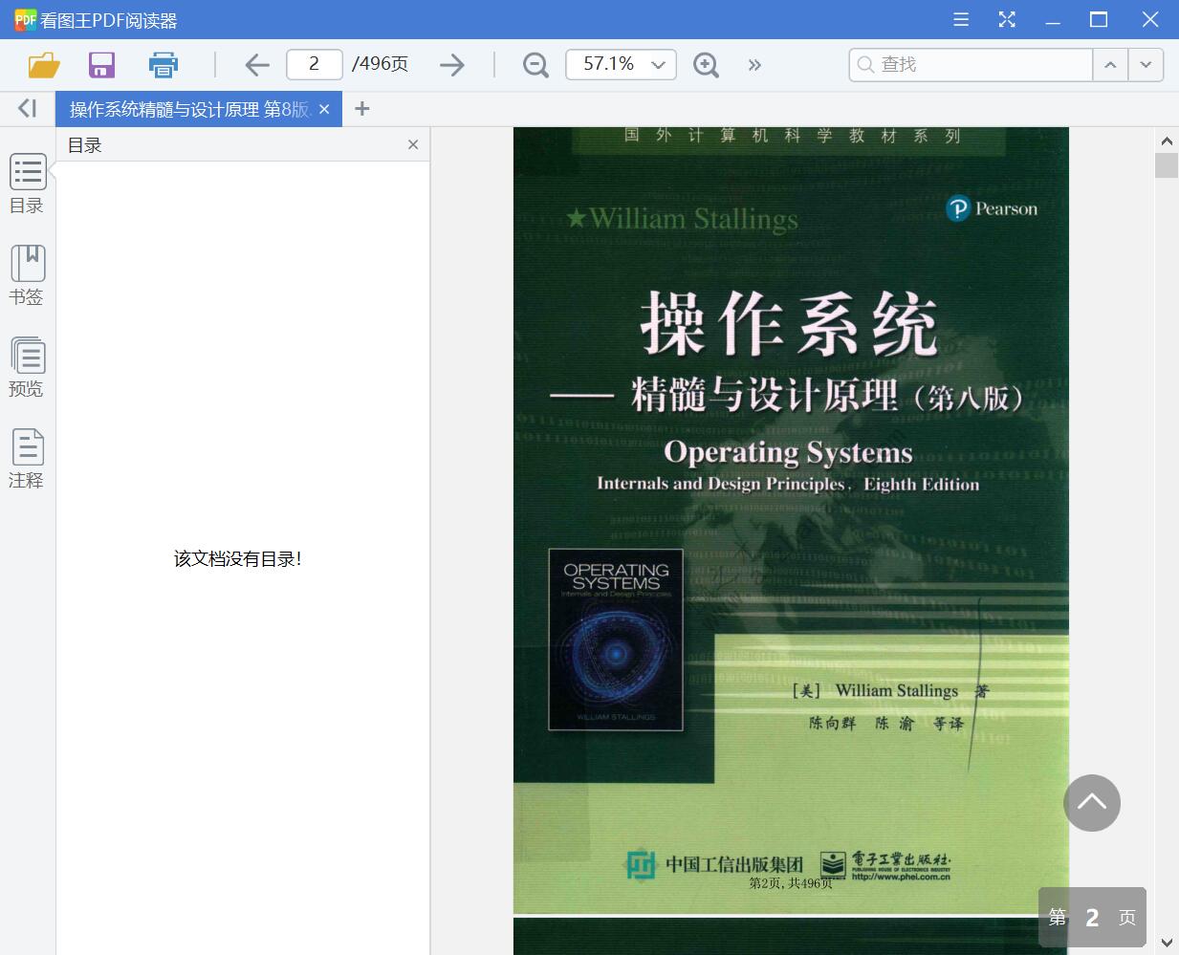Collapse the sidebar with the left arrow
Image resolution: width=1179 pixels, height=955 pixels.
pyautogui.click(x=25, y=108)
